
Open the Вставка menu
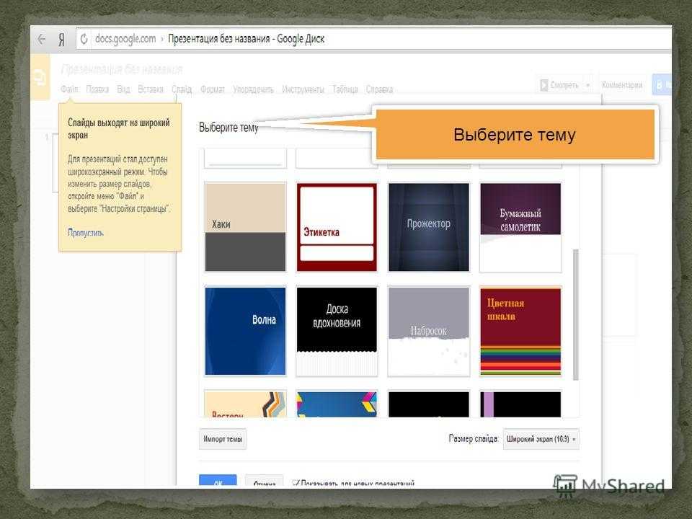pyautogui.click(x=151, y=89)
